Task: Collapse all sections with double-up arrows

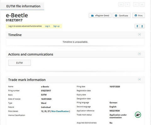Action: [142, 26]
